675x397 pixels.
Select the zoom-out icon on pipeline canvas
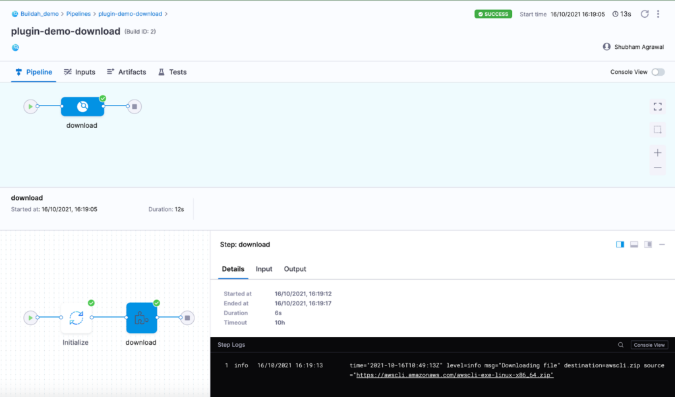tap(657, 168)
